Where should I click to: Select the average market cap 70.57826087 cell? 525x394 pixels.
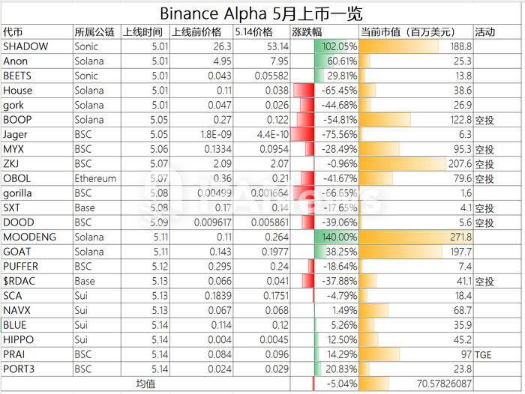click(415, 384)
